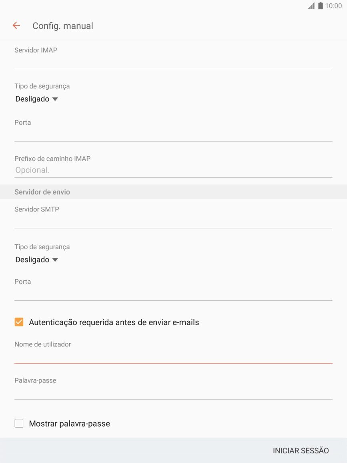Viewport: 347px width, 463px height.
Task: Tap the Nome de utilizador field
Action: (173, 356)
